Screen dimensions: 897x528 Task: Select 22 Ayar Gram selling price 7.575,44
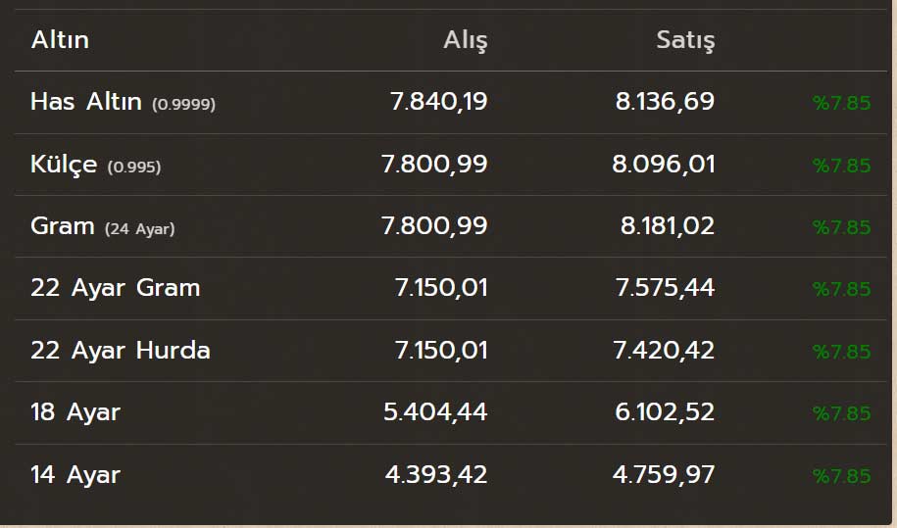coord(665,288)
